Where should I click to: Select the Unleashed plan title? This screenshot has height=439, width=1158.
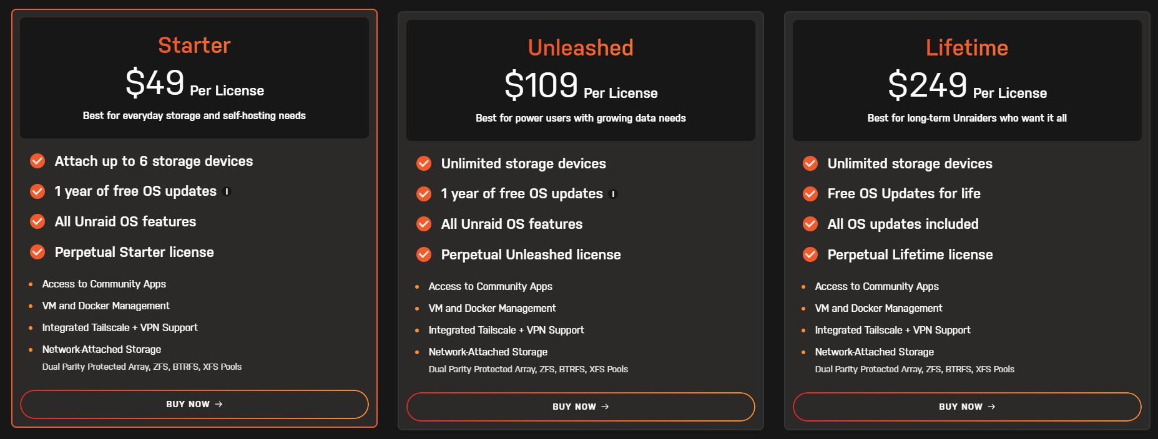pyautogui.click(x=581, y=48)
